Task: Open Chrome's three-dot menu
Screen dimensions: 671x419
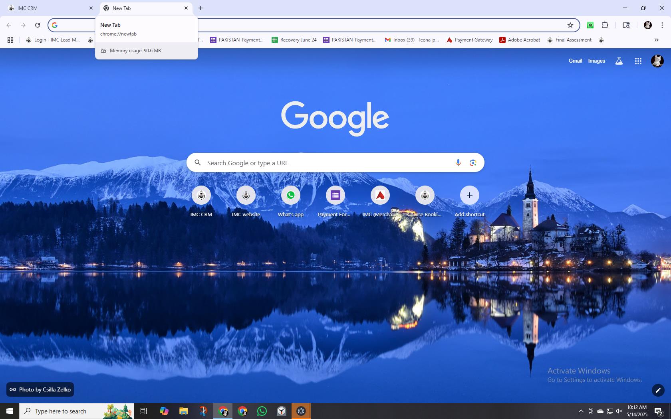Action: pyautogui.click(x=662, y=25)
